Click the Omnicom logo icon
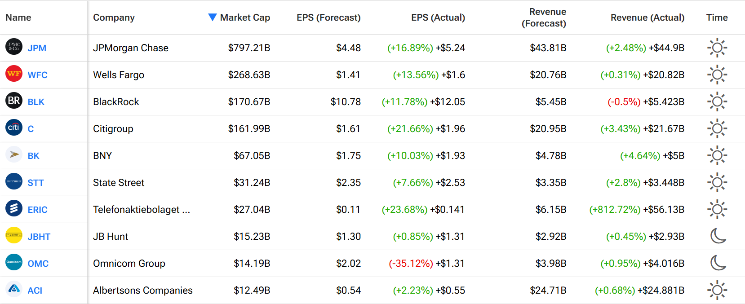Screen dimensions: 745x304 coord(14,262)
